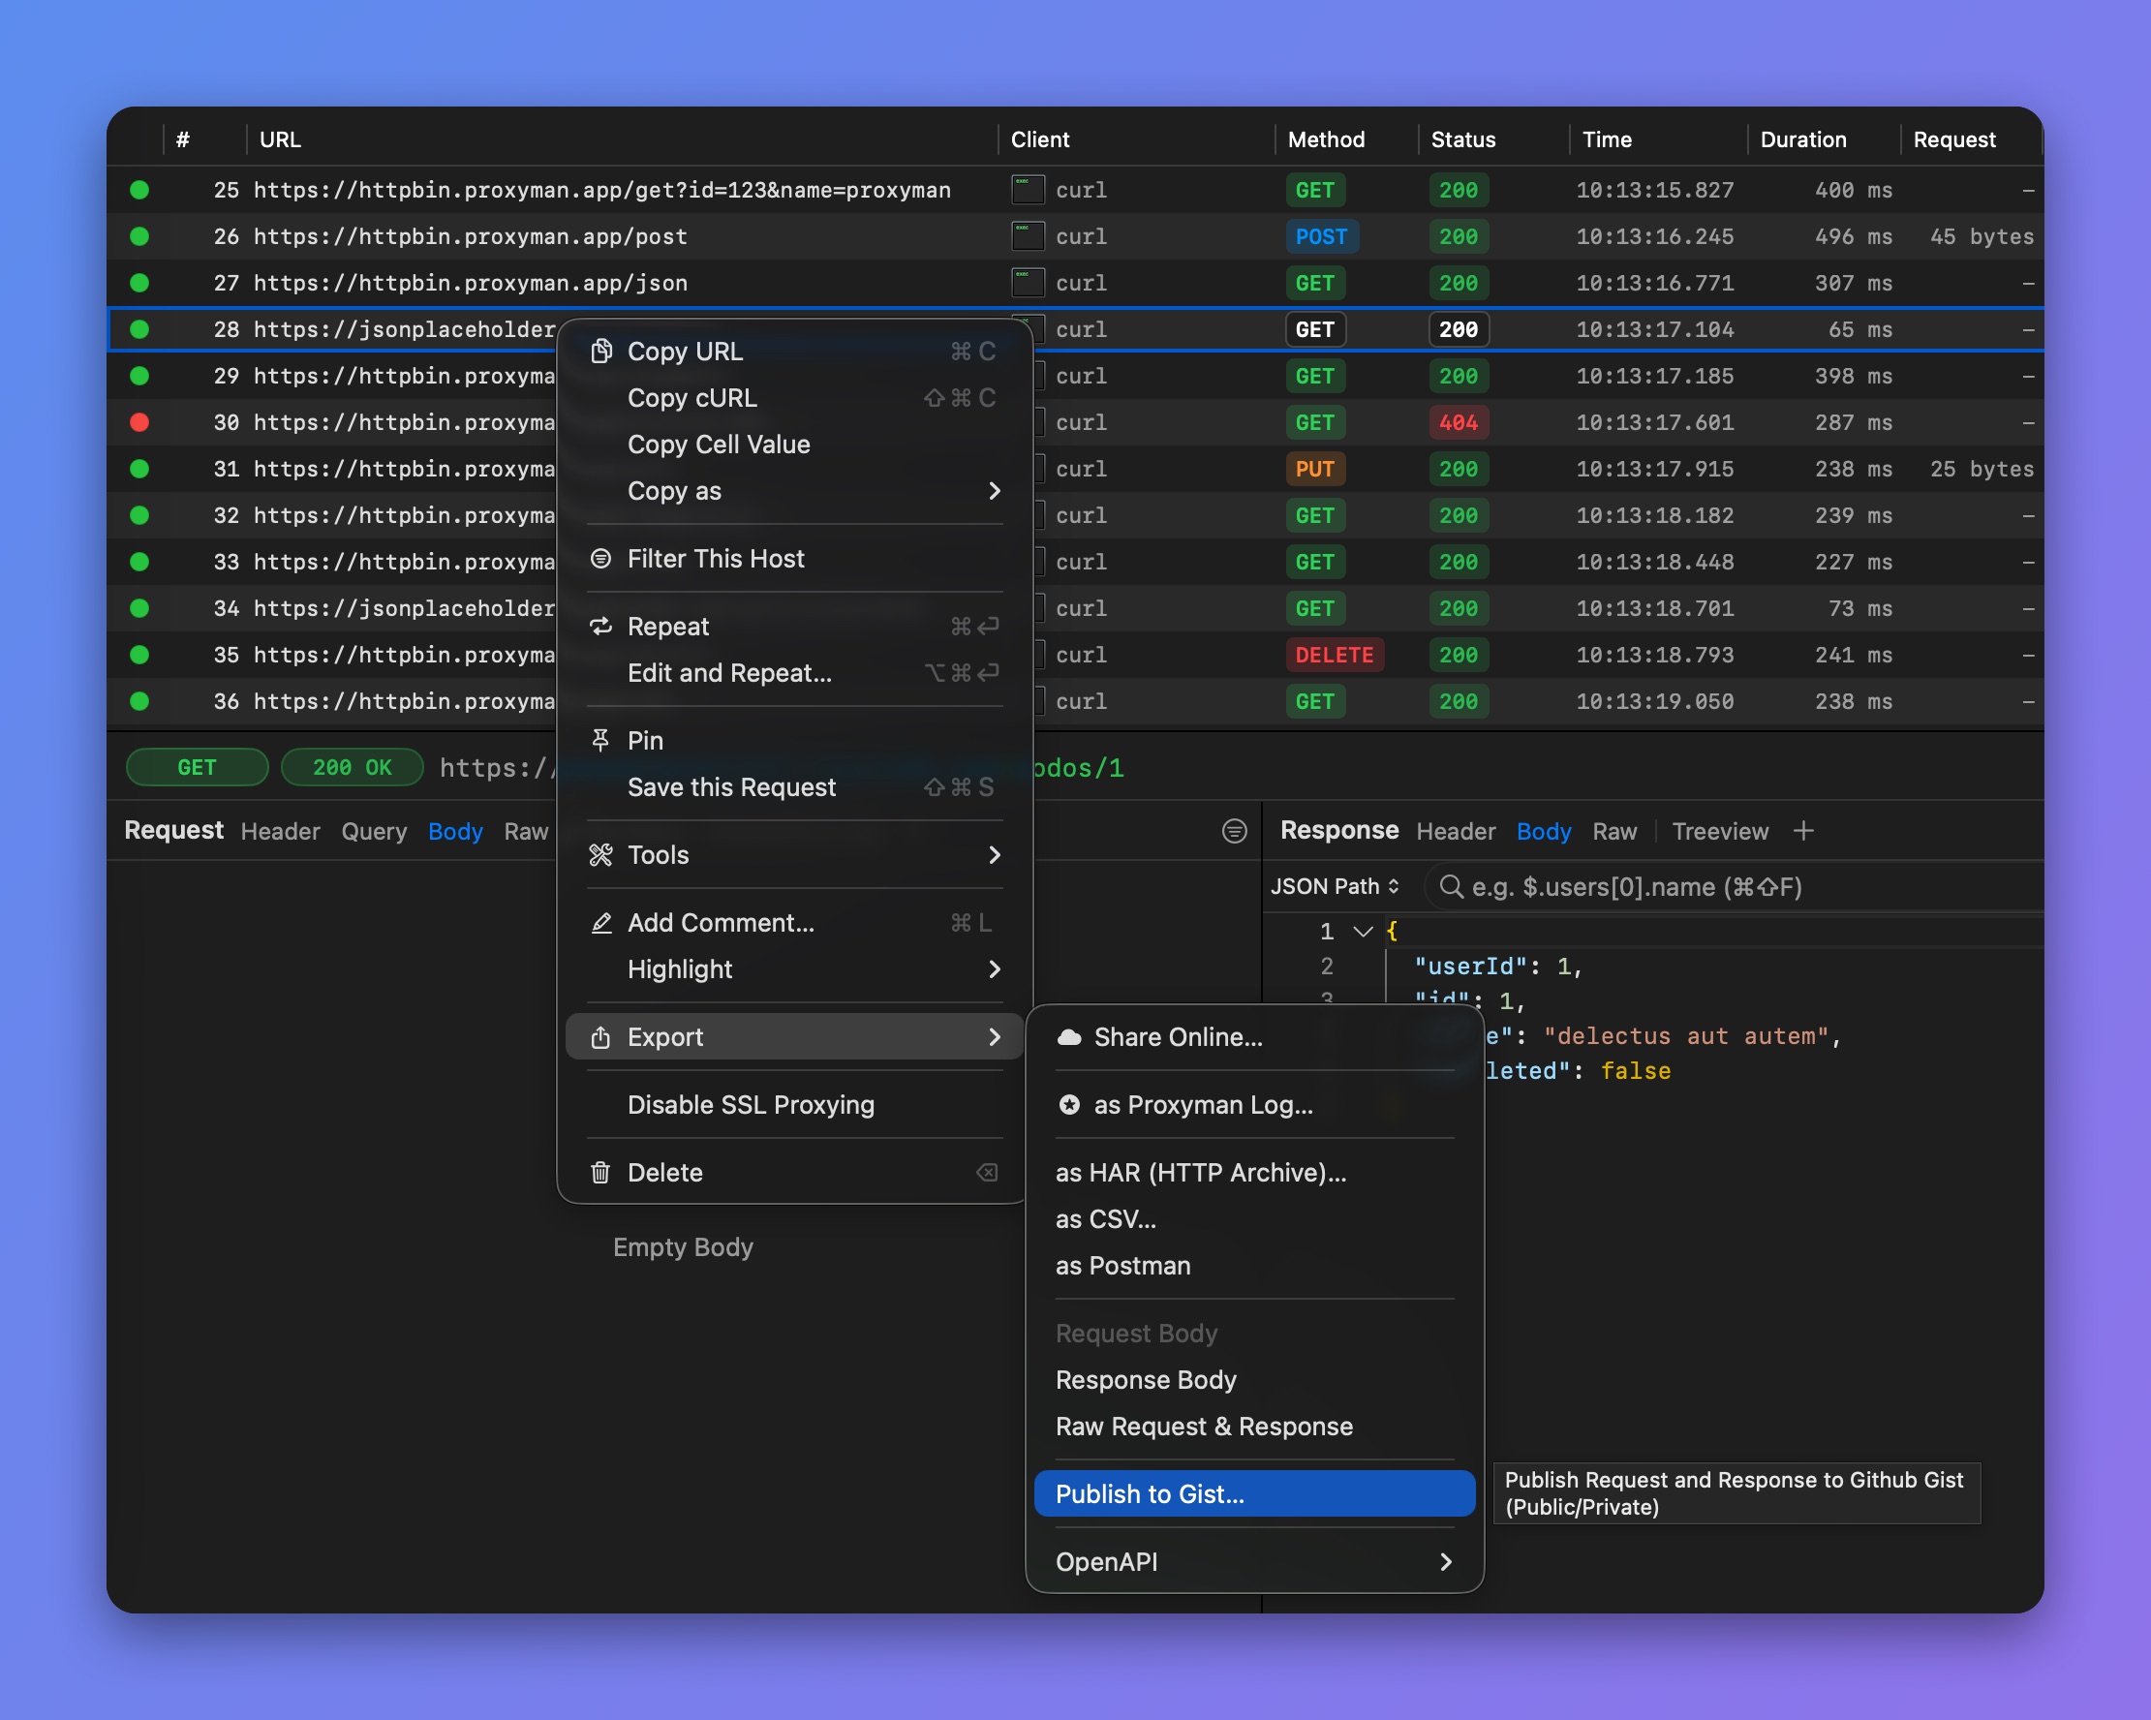Click the Filter This Host icon
The image size is (2151, 1720).
(x=600, y=559)
